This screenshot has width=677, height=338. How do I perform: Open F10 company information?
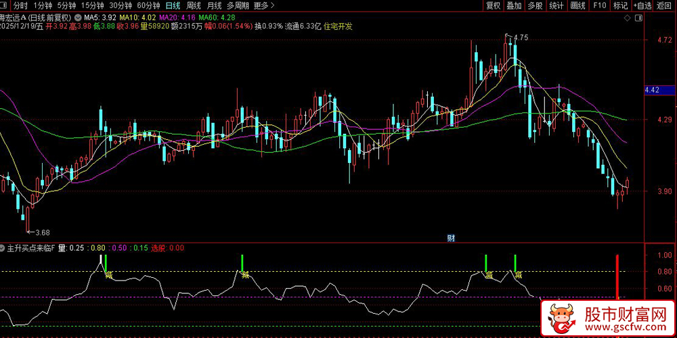coord(599,5)
